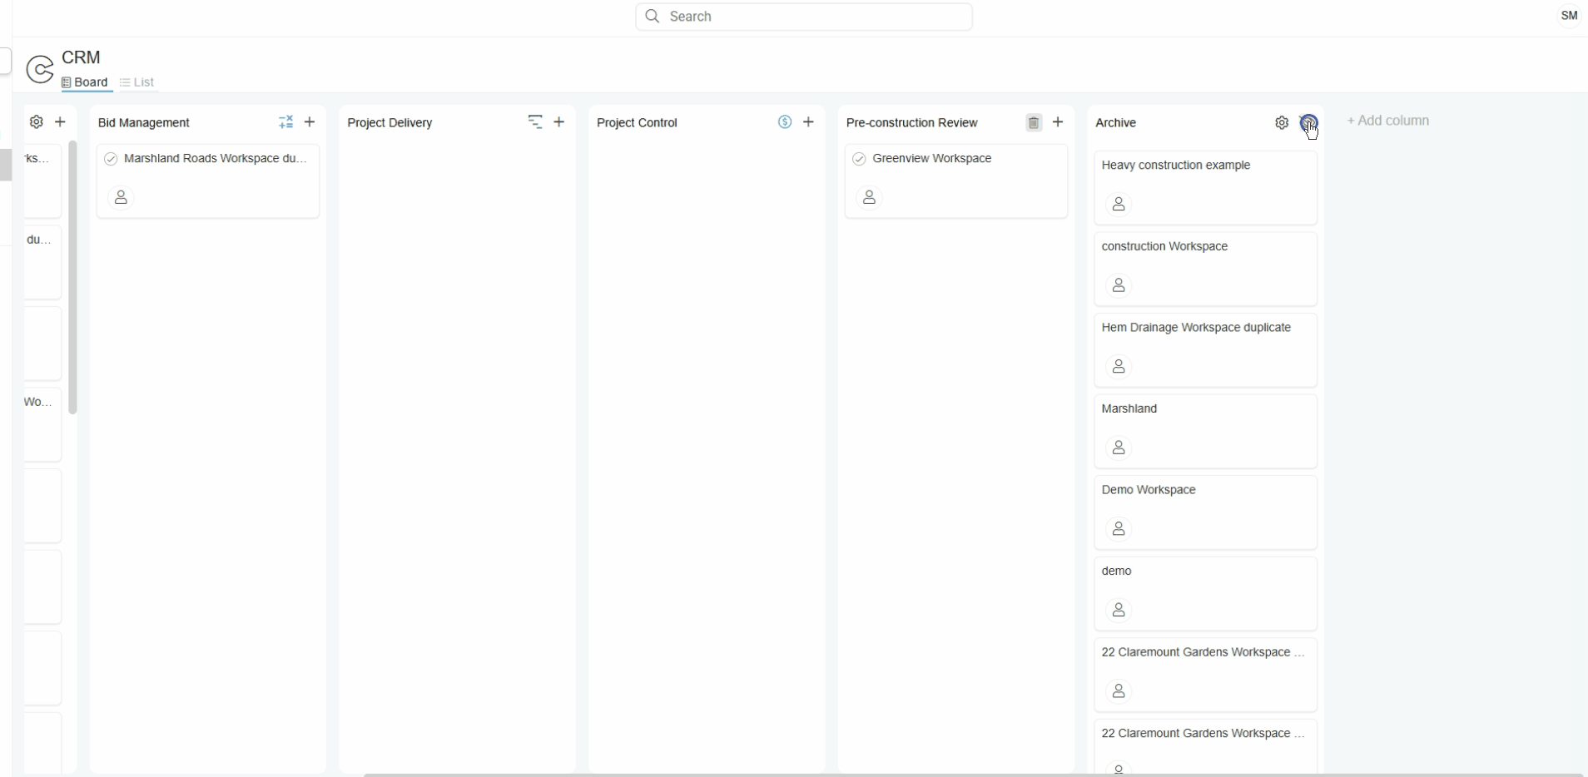The height and width of the screenshot is (777, 1588).
Task: Click into the Search field
Action: click(804, 17)
